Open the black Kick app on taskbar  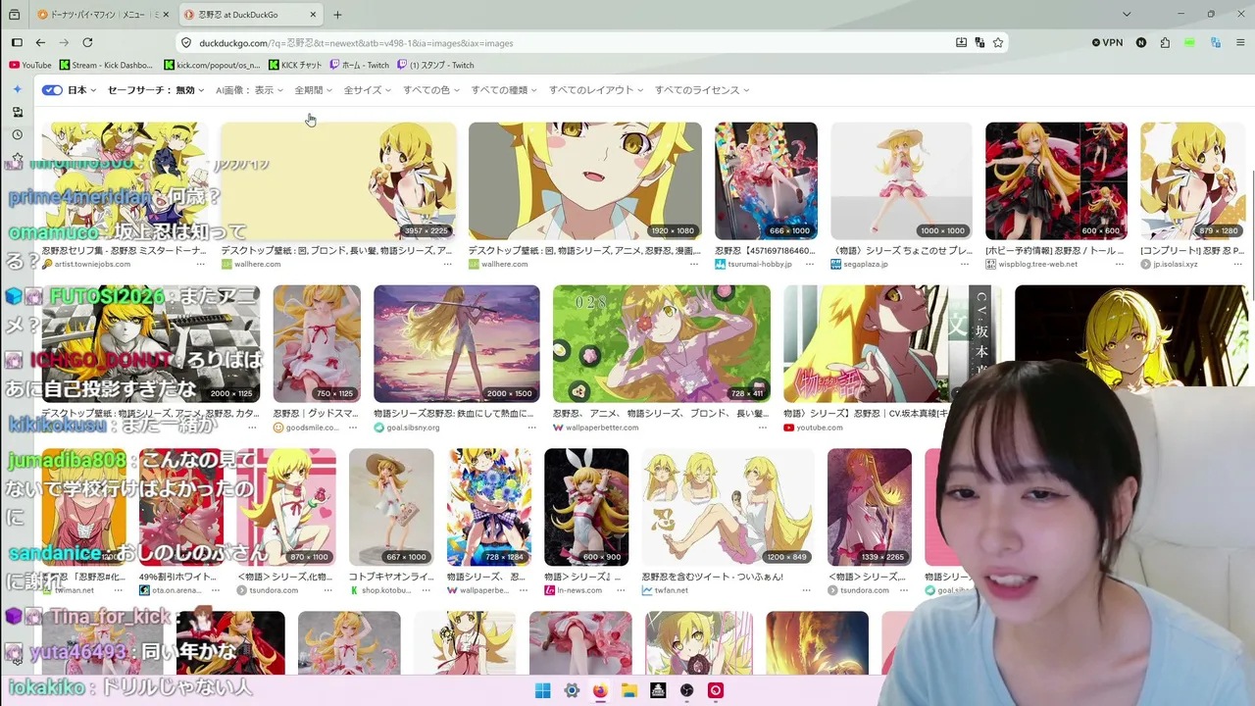pos(658,690)
